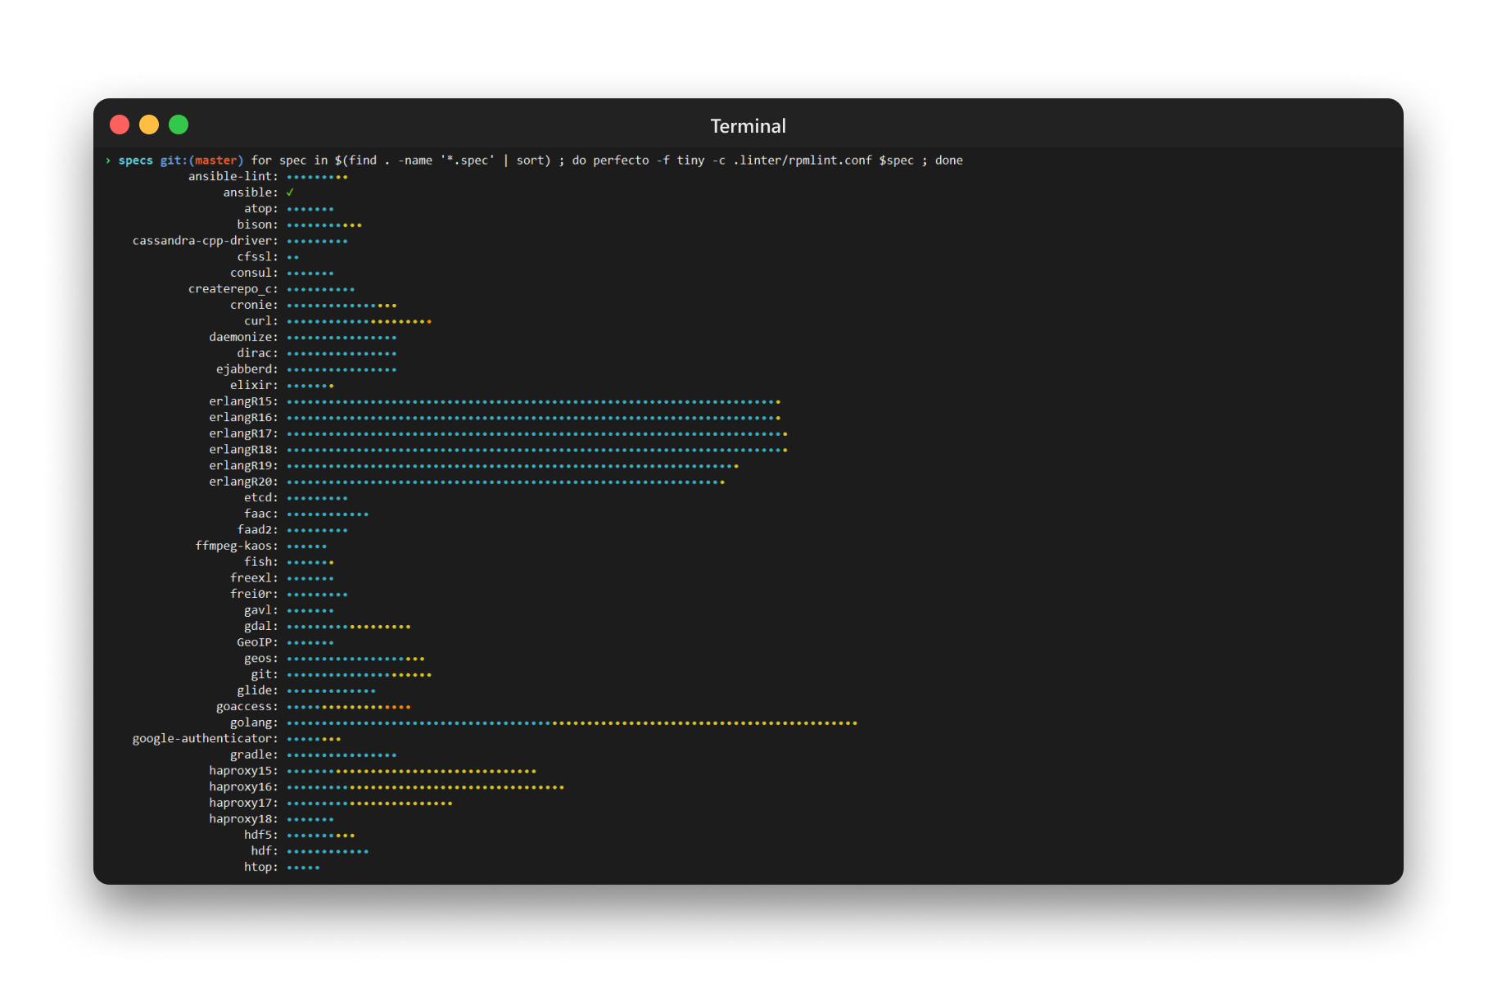
Task: Click the 'glide:' row label
Action: pos(258,691)
